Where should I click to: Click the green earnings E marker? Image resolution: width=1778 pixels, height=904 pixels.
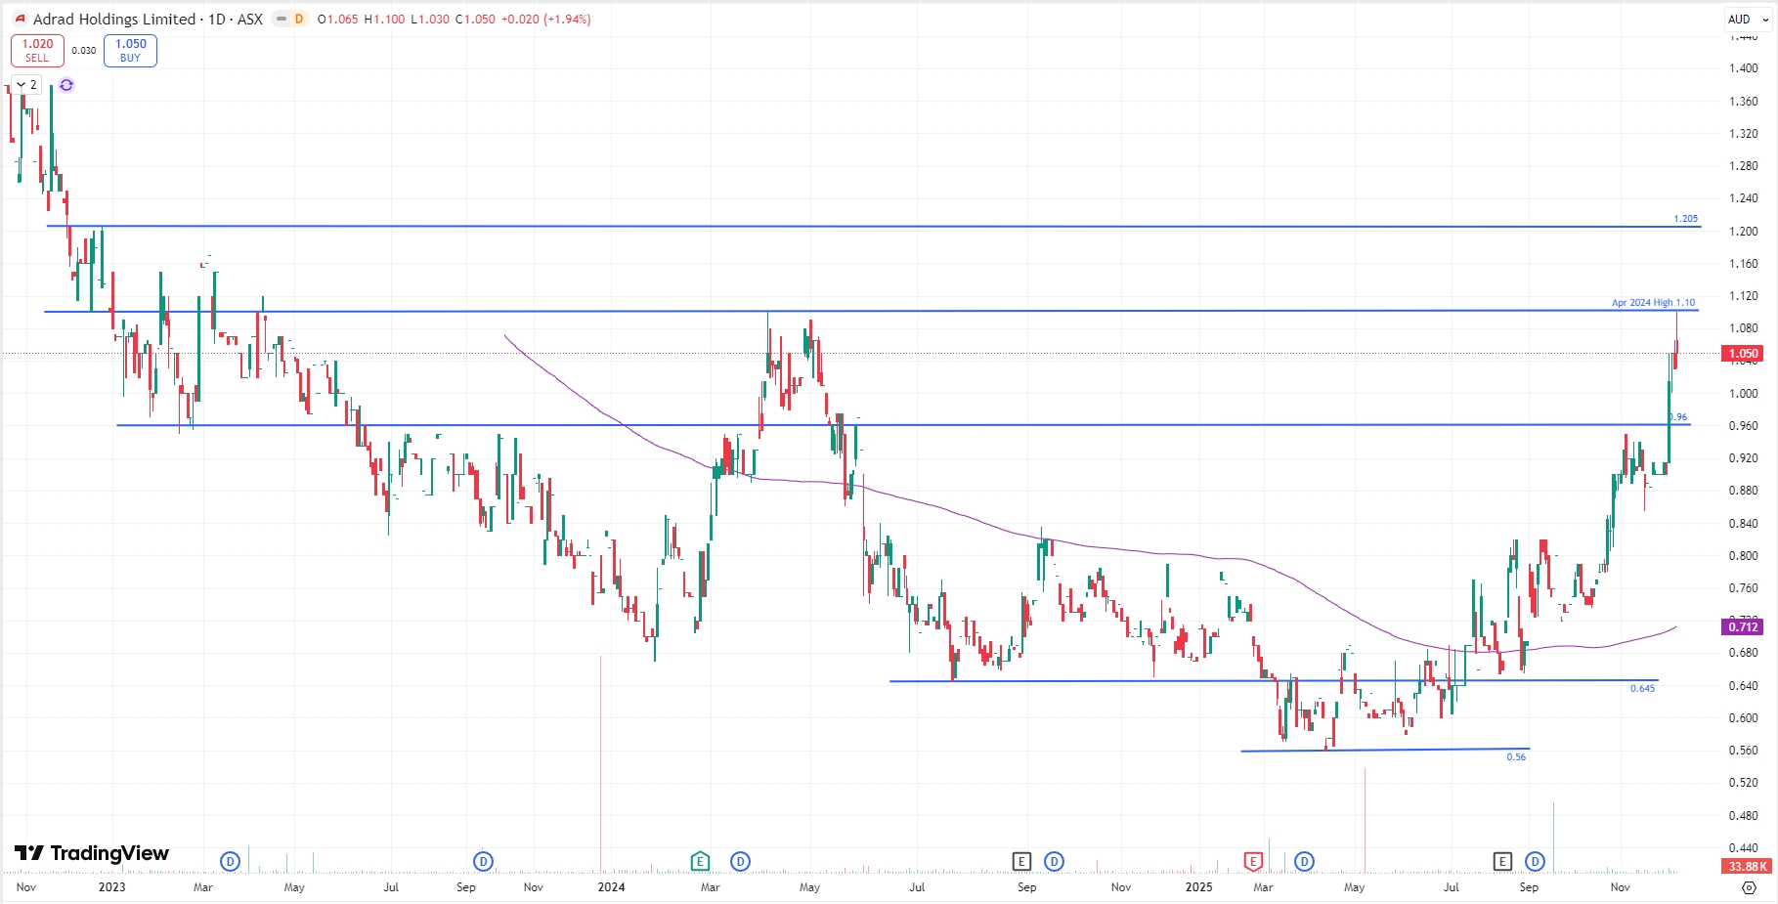coord(700,861)
